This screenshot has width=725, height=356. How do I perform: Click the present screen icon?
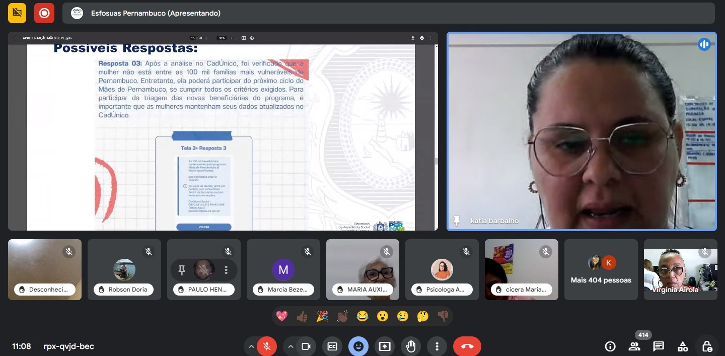point(385,346)
